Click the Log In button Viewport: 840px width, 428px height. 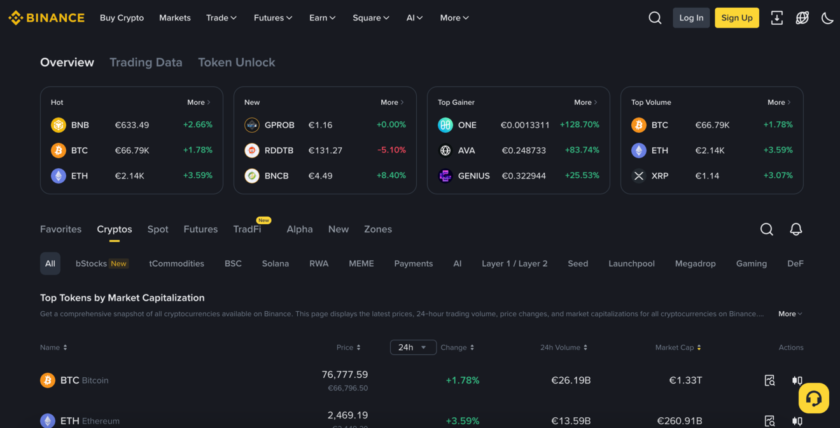691,18
